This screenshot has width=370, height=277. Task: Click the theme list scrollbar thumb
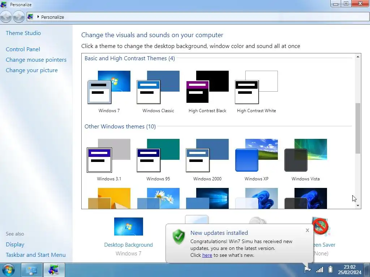click(x=358, y=128)
